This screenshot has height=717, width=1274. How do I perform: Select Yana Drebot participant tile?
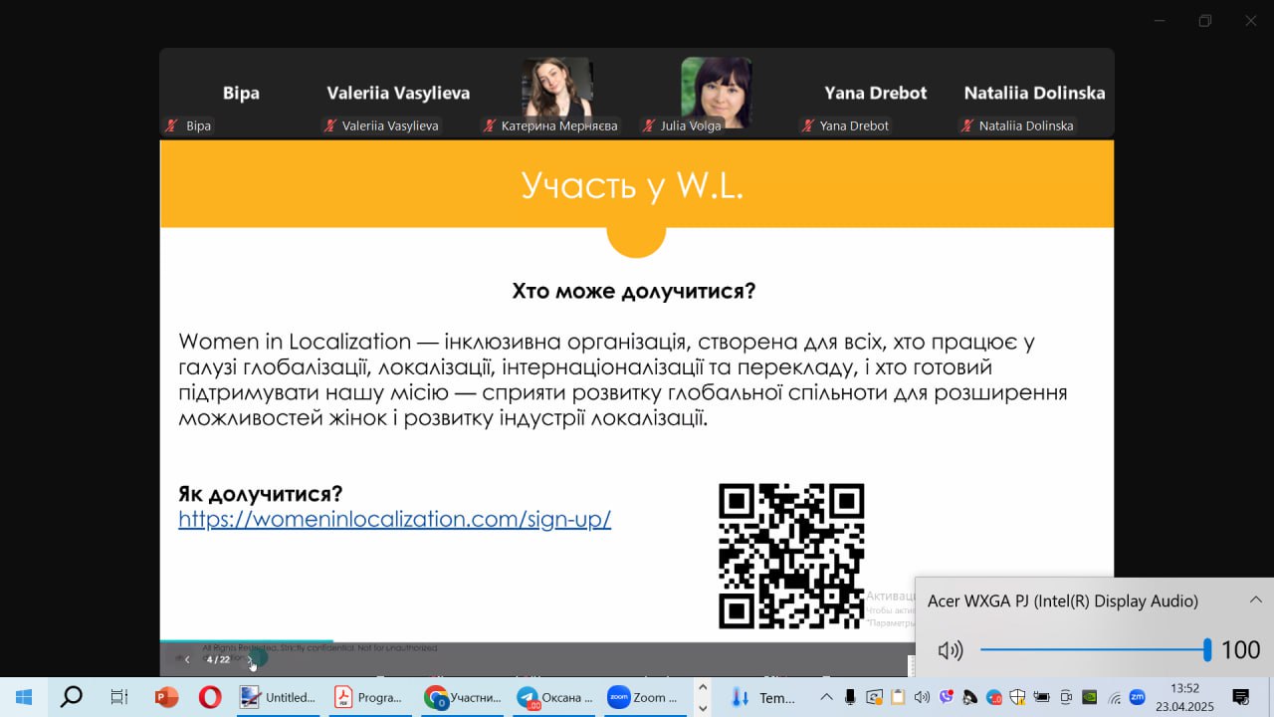tap(875, 93)
